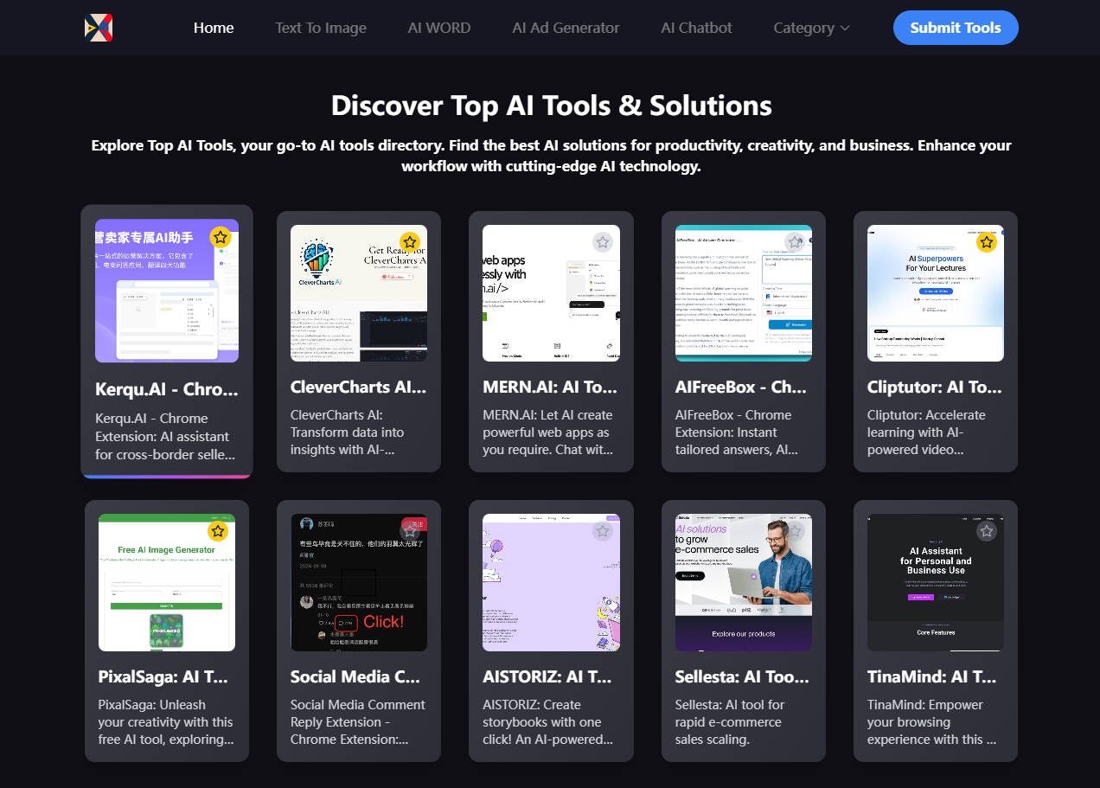Toggle favorite star on MERN.AI card
This screenshot has width=1100, height=788.
pyautogui.click(x=603, y=242)
